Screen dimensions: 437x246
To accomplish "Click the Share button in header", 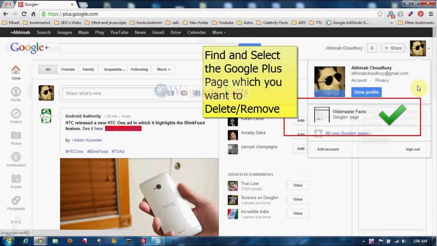I will (x=393, y=48).
